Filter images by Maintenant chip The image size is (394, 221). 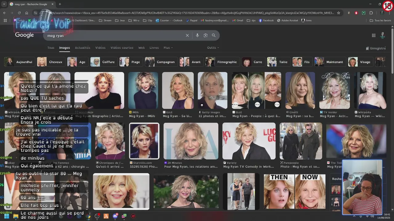point(330,62)
